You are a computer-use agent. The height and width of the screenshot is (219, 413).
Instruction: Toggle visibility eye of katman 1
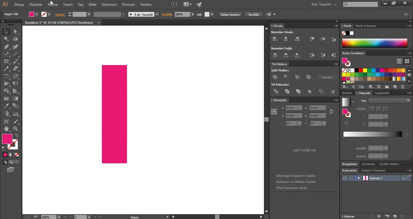pyautogui.click(x=345, y=178)
